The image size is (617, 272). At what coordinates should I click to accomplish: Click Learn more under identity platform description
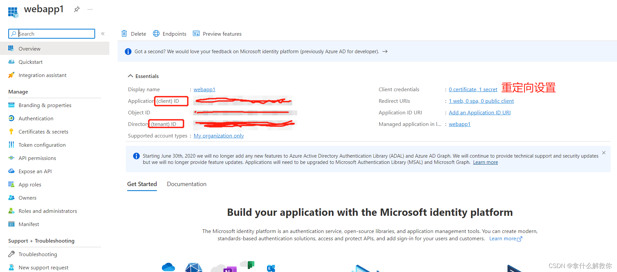[506, 239]
